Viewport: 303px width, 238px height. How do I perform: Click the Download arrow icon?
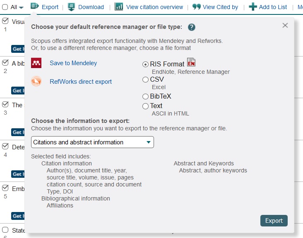[x=71, y=7]
